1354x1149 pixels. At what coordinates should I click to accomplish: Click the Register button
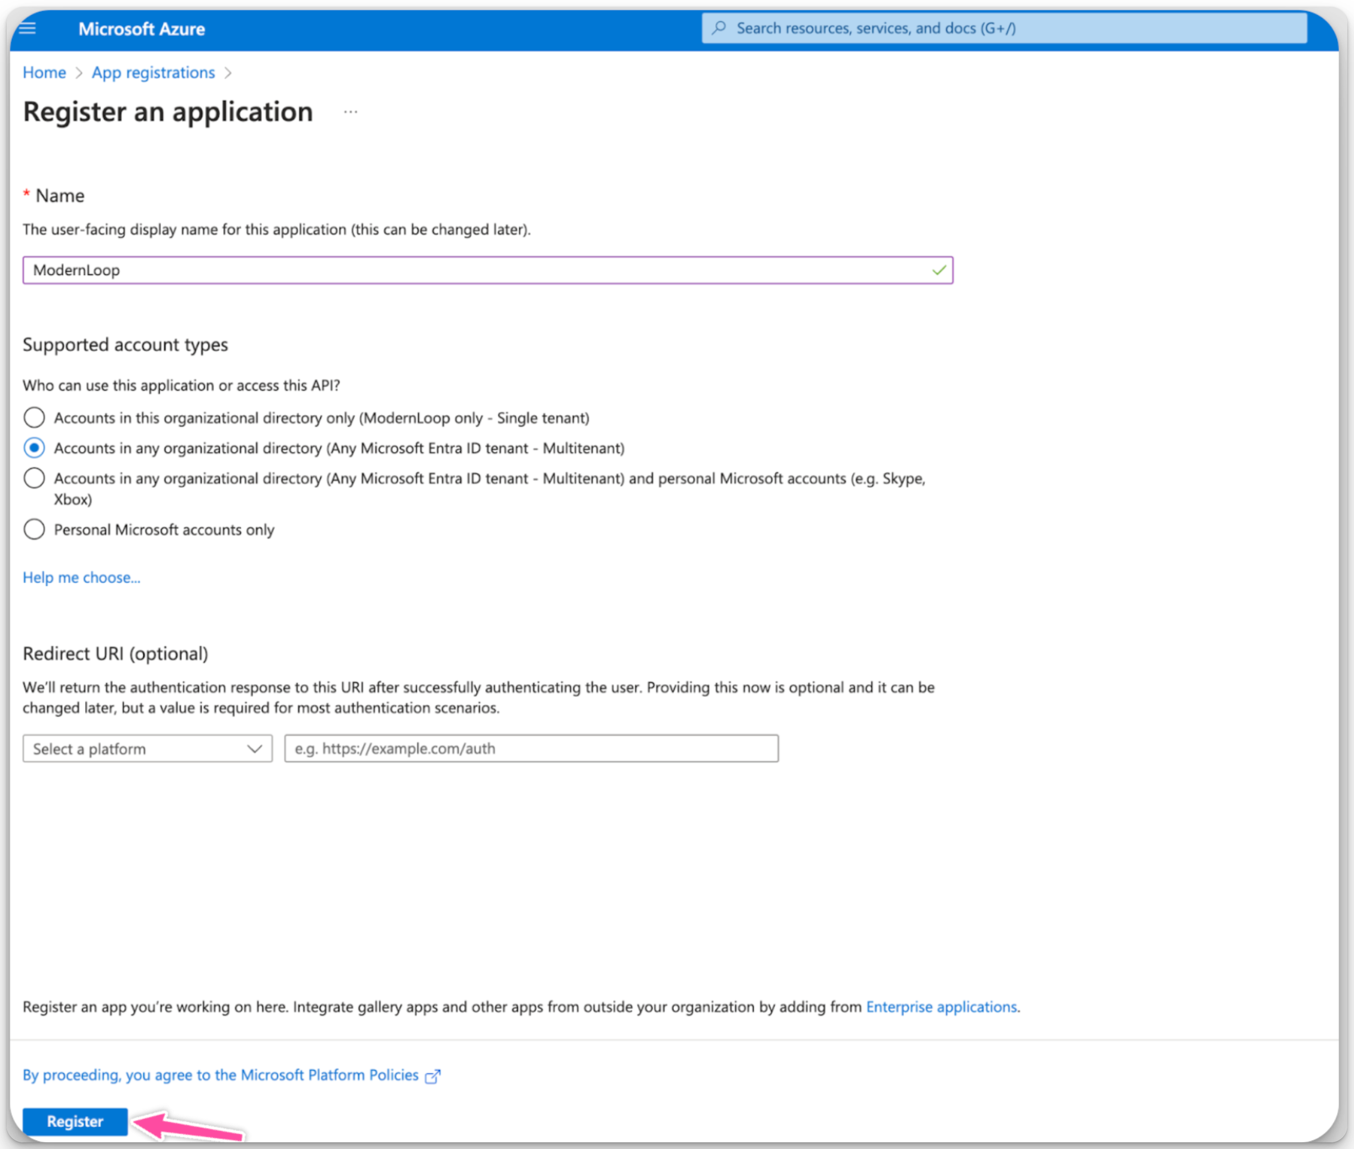point(75,1122)
